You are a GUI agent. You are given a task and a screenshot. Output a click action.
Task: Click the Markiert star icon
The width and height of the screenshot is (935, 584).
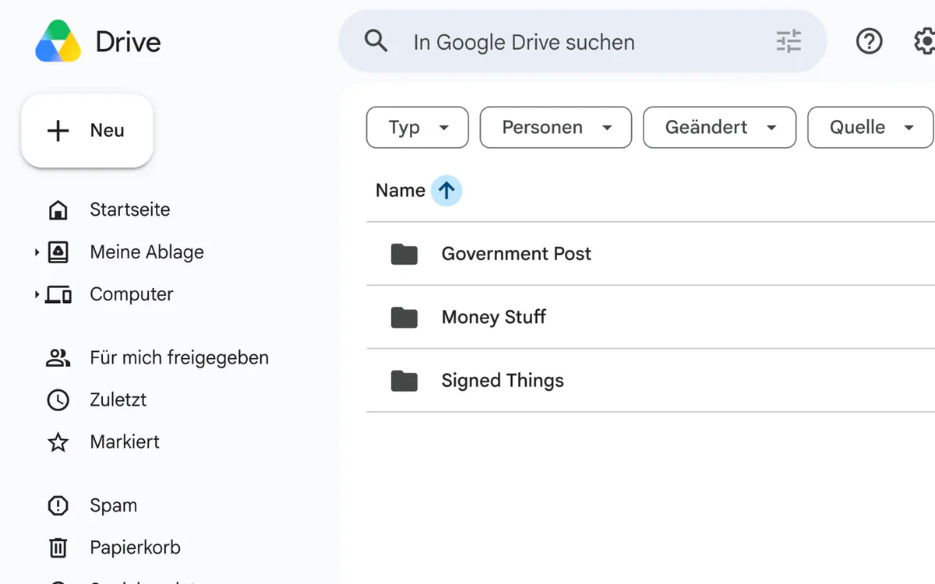point(58,442)
